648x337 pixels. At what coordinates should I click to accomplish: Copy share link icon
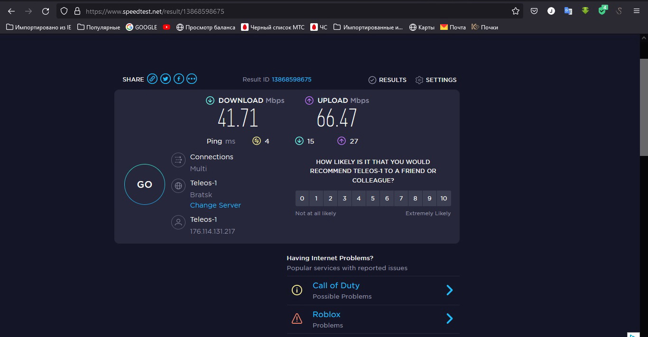[152, 79]
